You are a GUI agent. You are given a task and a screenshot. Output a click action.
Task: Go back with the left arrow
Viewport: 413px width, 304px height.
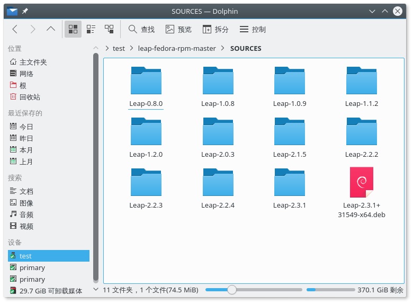pos(15,29)
